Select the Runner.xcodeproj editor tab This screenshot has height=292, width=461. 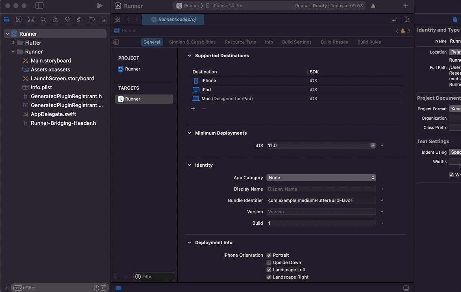[x=173, y=19]
